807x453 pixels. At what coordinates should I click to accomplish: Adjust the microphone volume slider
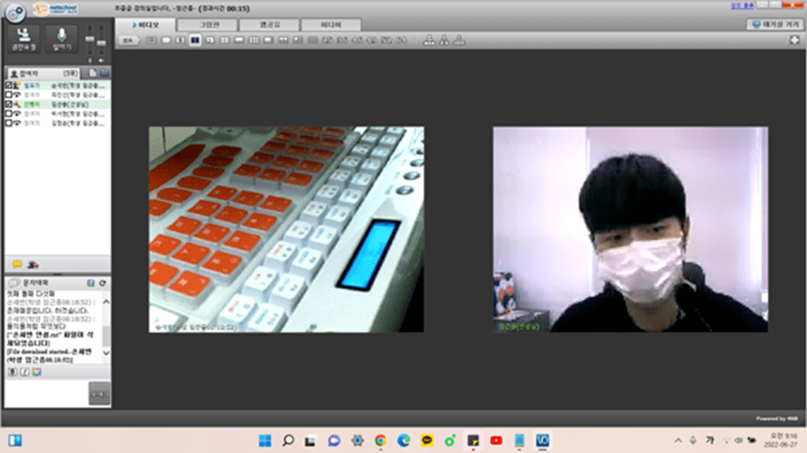tap(89, 40)
